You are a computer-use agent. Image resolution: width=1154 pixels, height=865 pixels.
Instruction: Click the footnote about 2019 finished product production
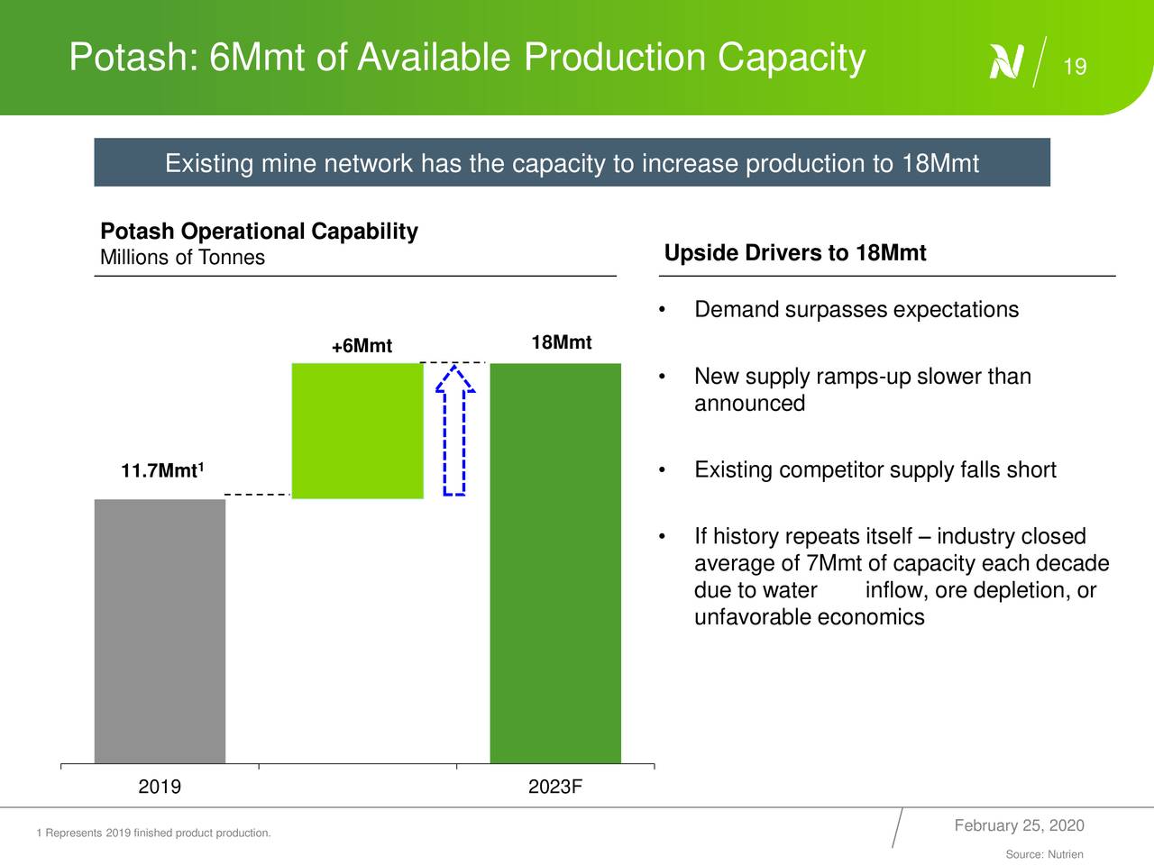[x=153, y=833]
